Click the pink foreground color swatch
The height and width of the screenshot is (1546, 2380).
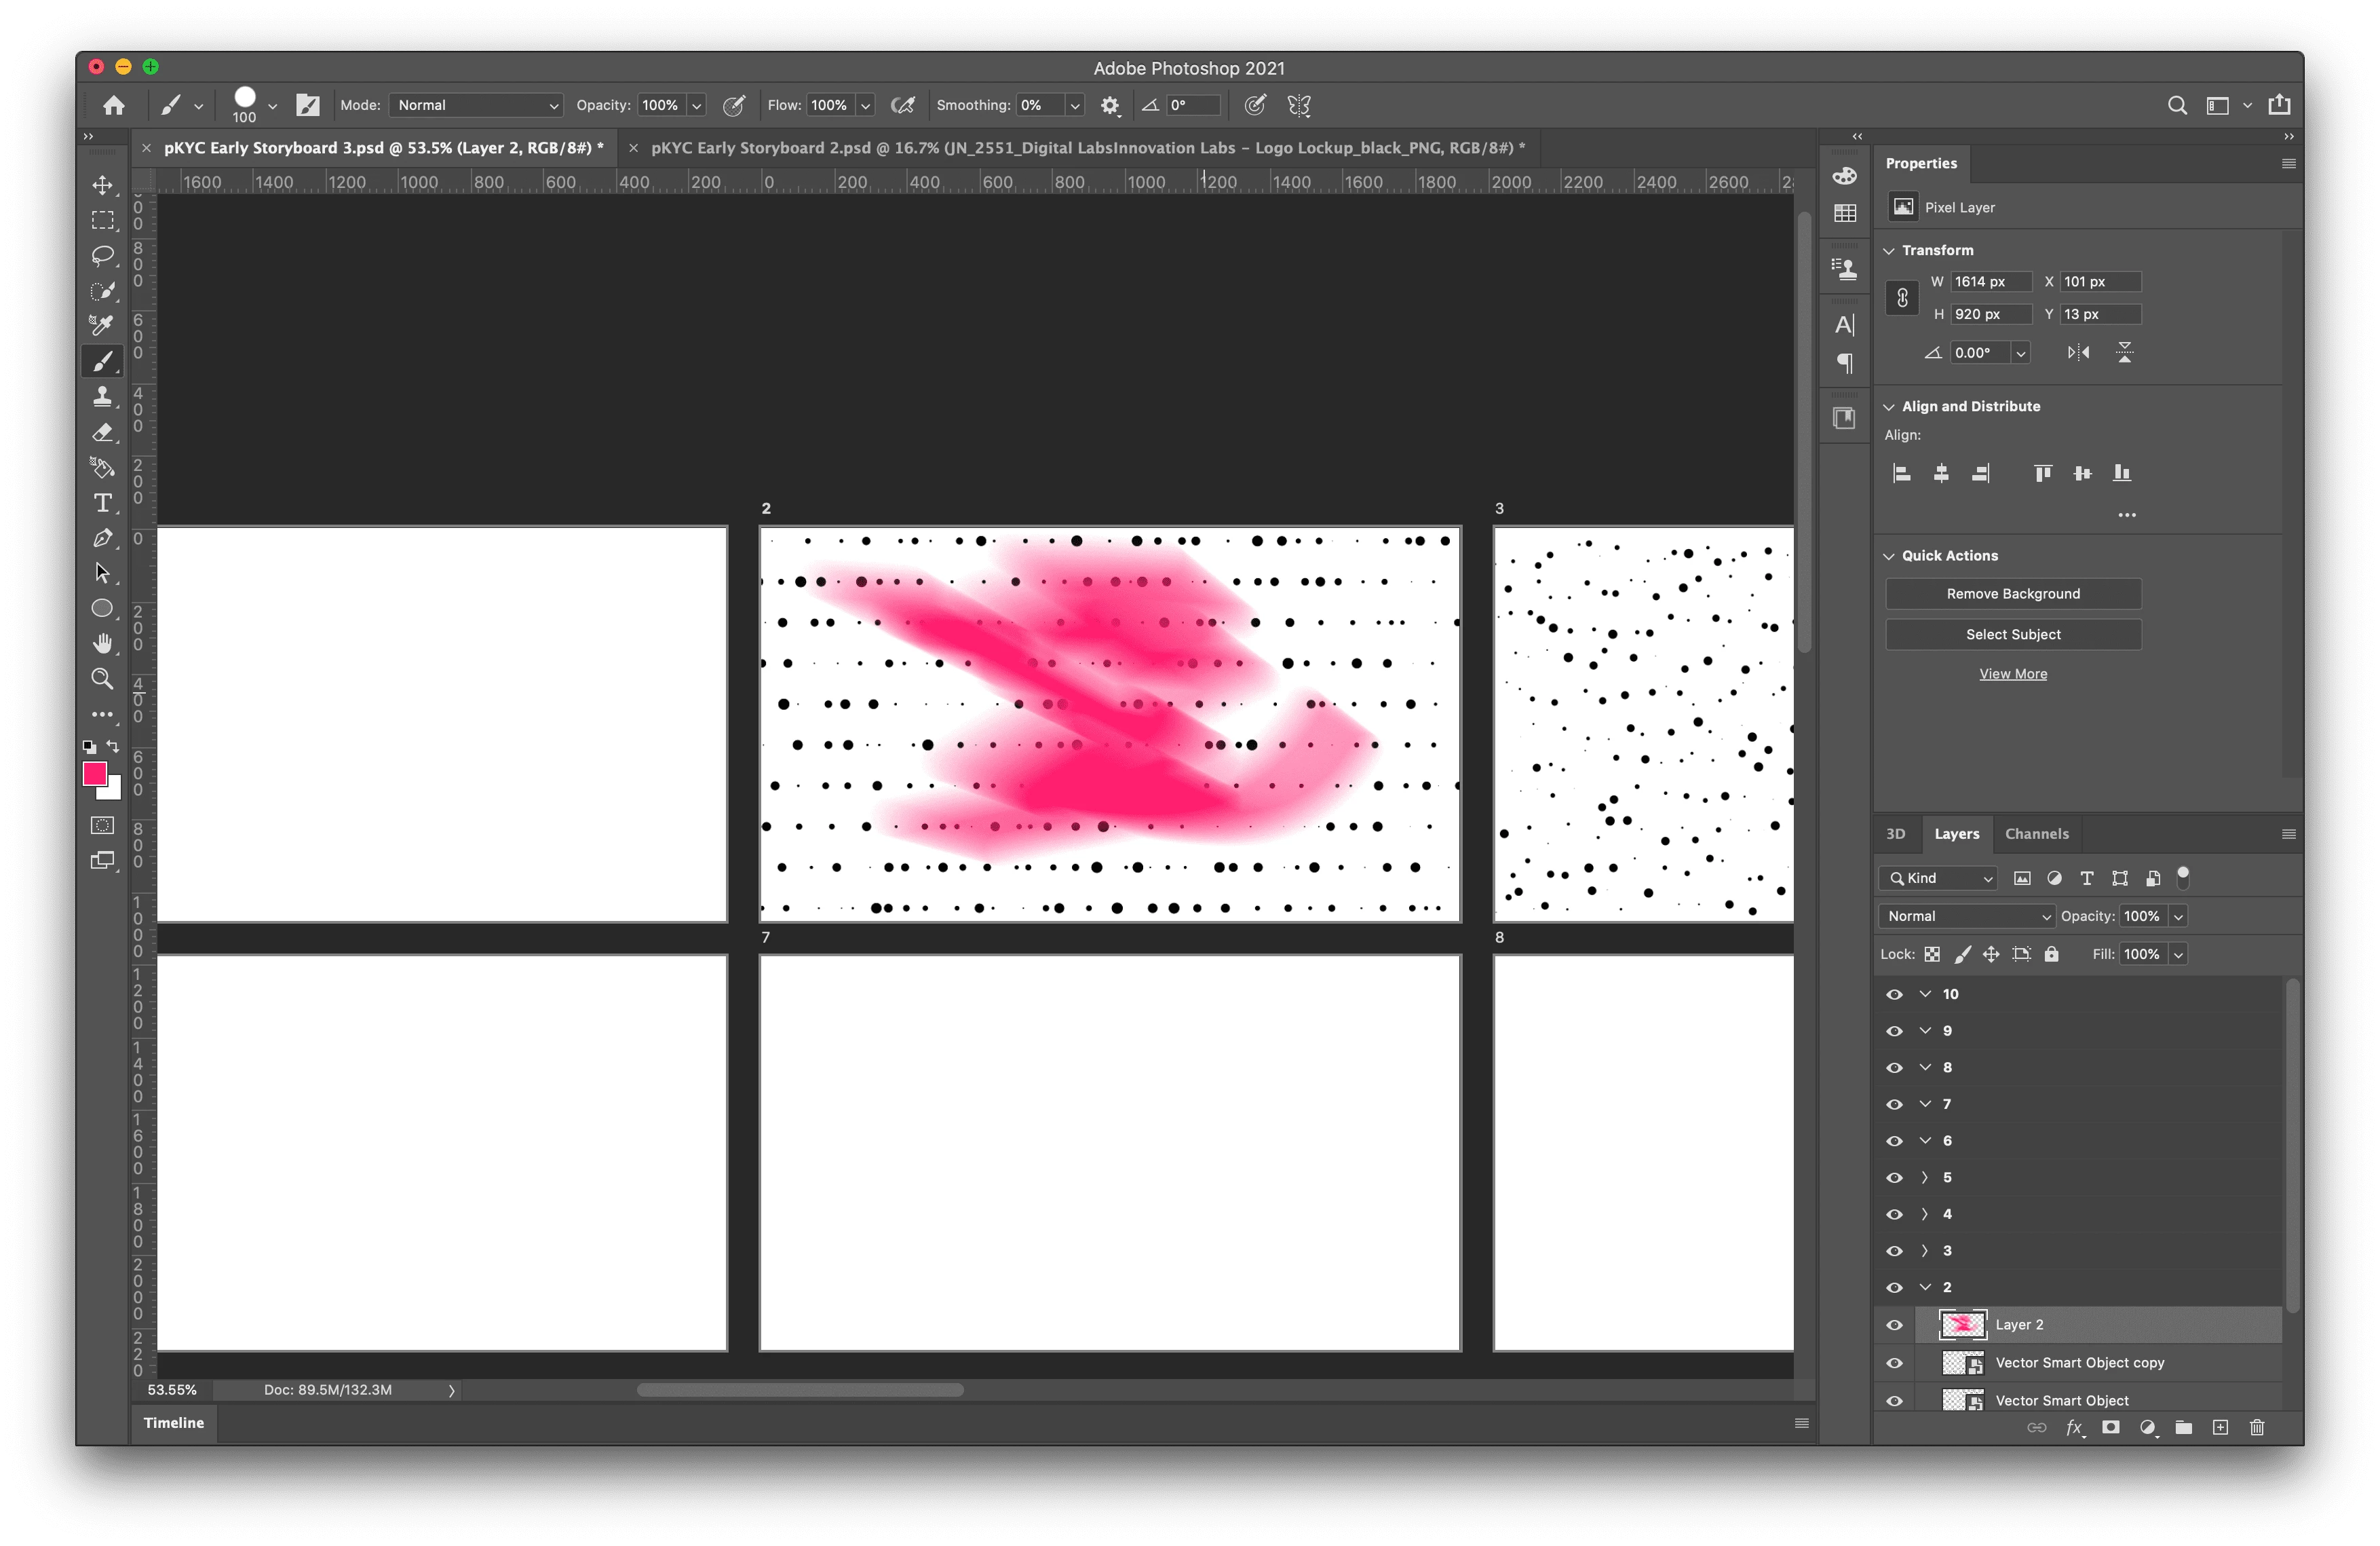point(94,773)
